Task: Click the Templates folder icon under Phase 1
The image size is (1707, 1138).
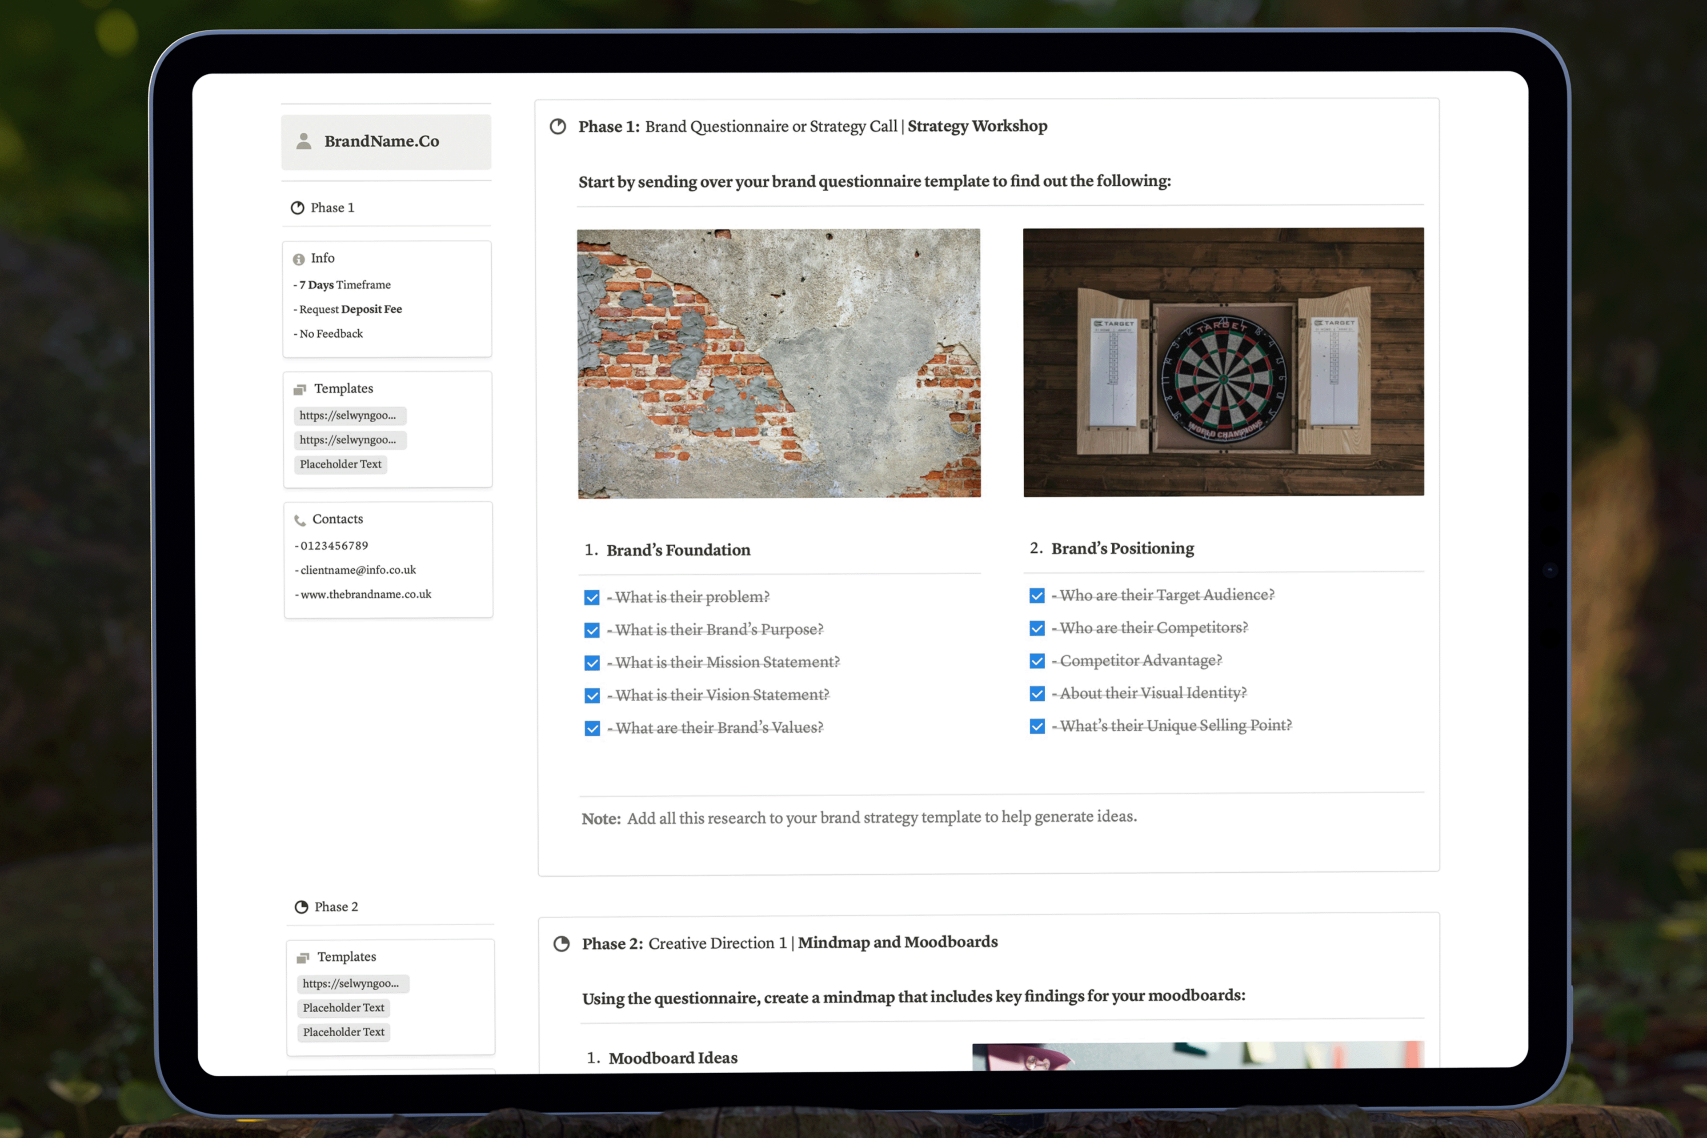Action: (x=300, y=390)
